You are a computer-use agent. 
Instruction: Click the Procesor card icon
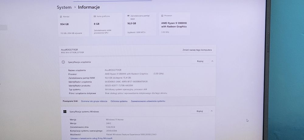pos(162,16)
